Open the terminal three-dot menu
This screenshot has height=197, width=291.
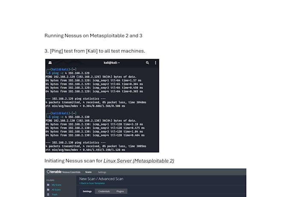point(155,63)
